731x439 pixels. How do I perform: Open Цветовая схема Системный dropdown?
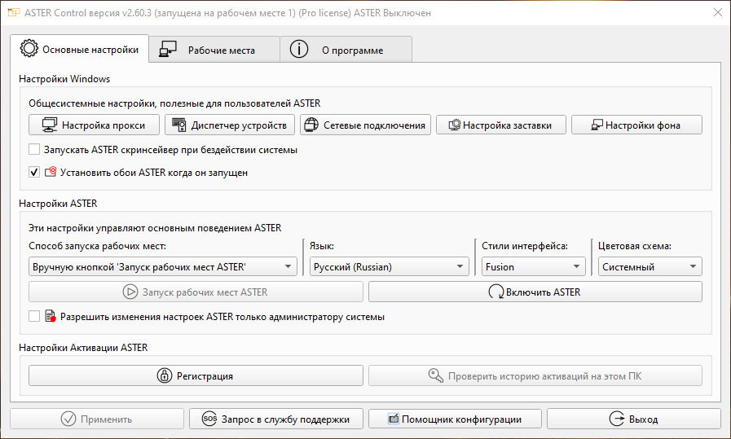(x=650, y=266)
